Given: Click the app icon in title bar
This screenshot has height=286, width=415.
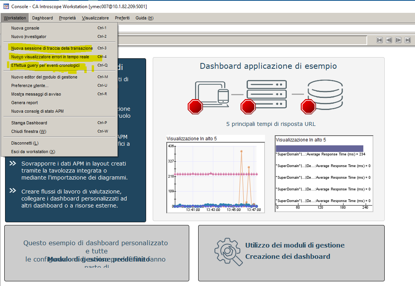Looking at the screenshot, I should click(6, 7).
